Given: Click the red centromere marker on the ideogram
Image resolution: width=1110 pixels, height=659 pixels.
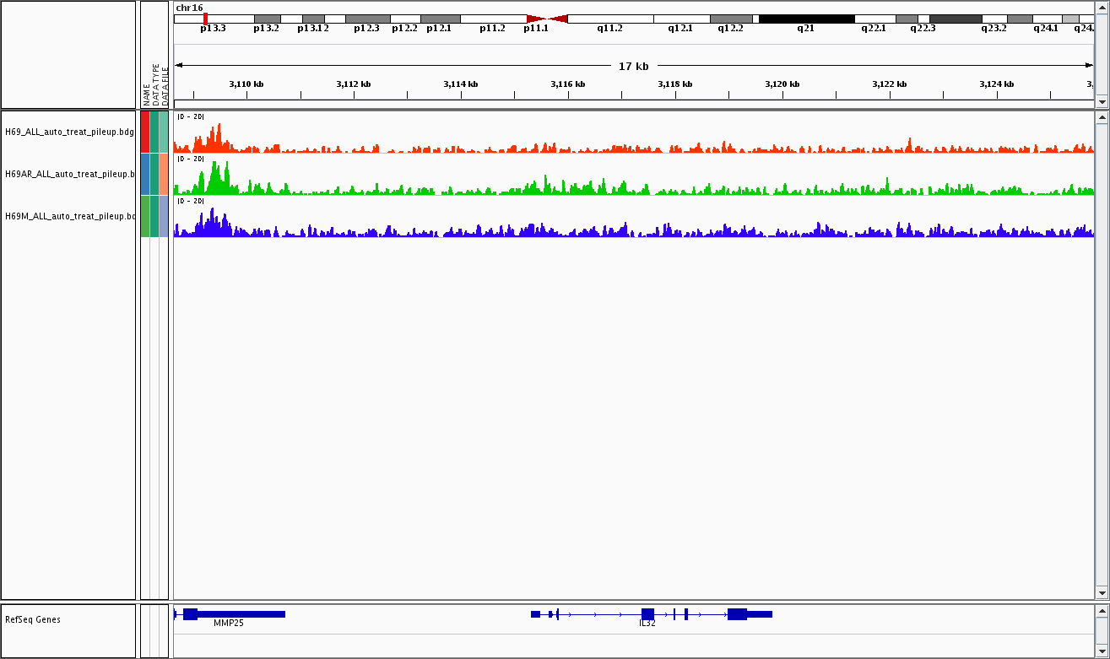Looking at the screenshot, I should click(x=547, y=19).
